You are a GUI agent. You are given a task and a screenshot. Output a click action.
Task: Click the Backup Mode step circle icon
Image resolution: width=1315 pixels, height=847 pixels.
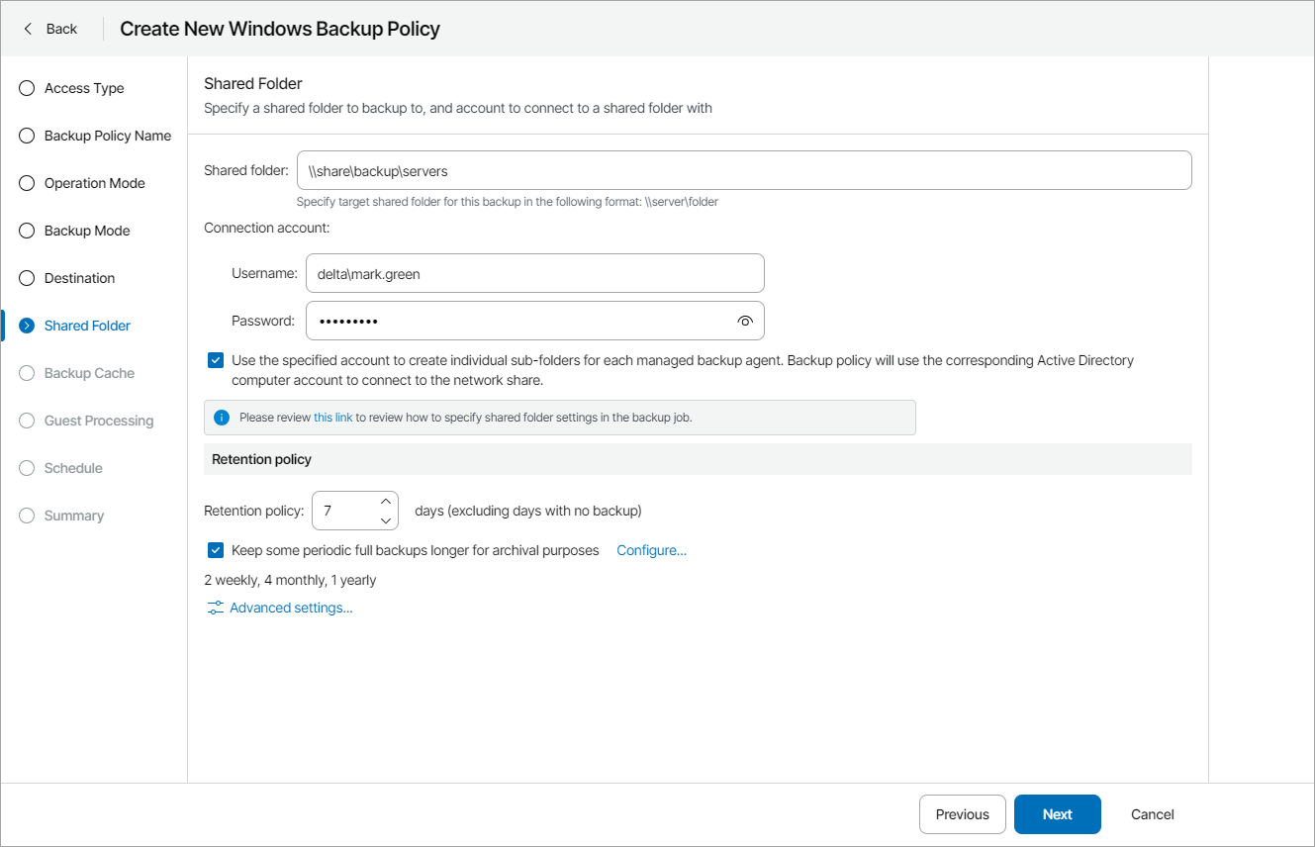[x=27, y=231]
